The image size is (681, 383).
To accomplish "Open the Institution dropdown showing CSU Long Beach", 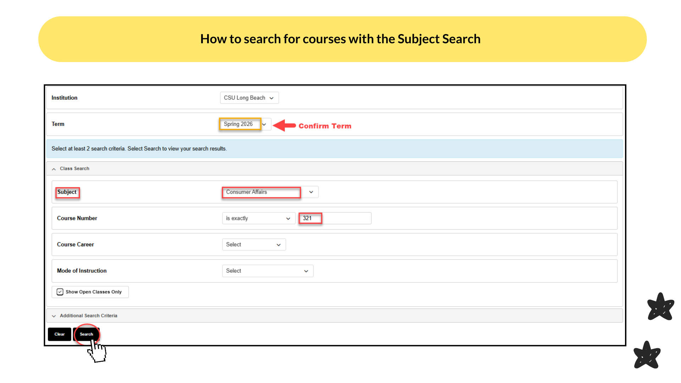I will tap(249, 98).
